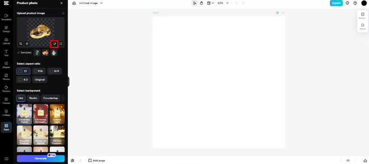Viewport: 369px width, 164px height.
Task: Click the uploaded gold rings preview image
Action: click(x=40, y=32)
